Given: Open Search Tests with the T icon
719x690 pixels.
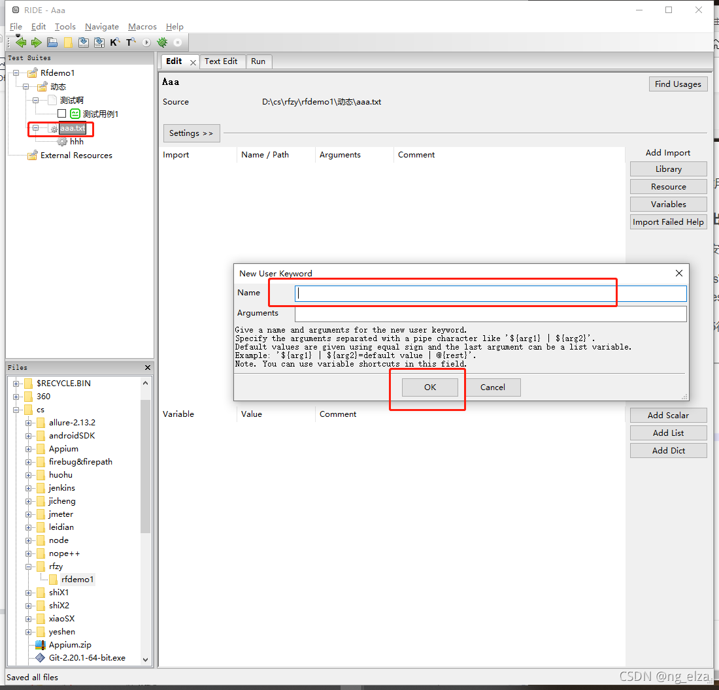Looking at the screenshot, I should 131,42.
